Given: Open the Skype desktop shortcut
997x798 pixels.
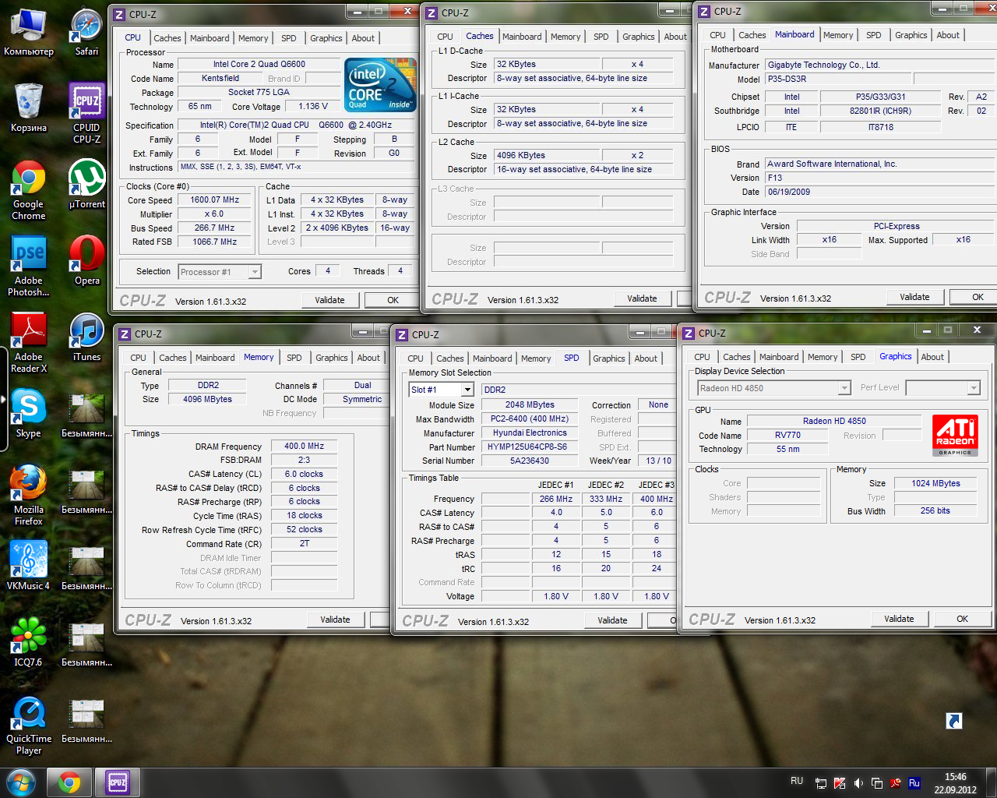Looking at the screenshot, I should [x=29, y=413].
